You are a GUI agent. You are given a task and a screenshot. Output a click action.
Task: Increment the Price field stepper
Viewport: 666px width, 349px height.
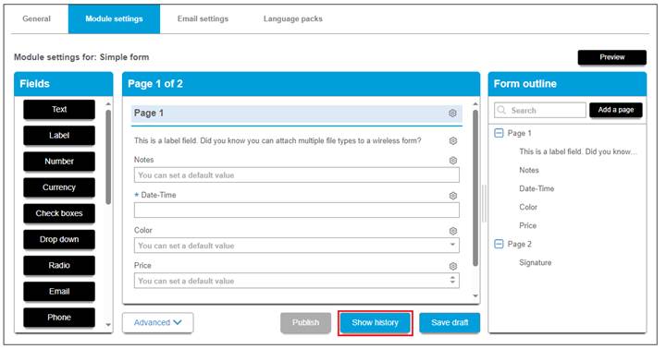pos(452,277)
